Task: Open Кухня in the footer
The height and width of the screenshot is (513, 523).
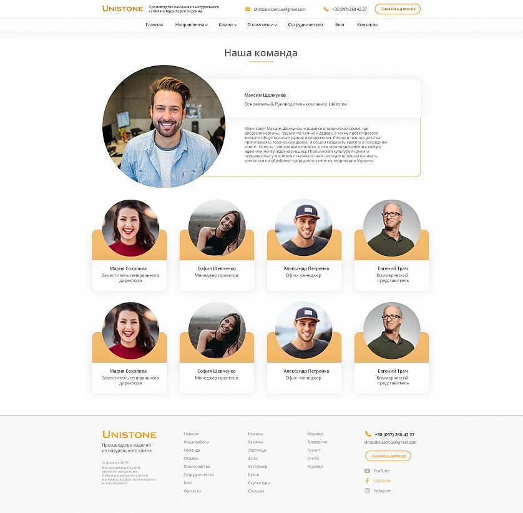Action: (253, 475)
